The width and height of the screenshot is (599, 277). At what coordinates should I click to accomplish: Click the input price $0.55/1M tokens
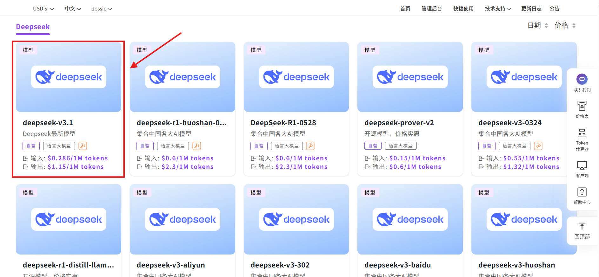coord(531,158)
